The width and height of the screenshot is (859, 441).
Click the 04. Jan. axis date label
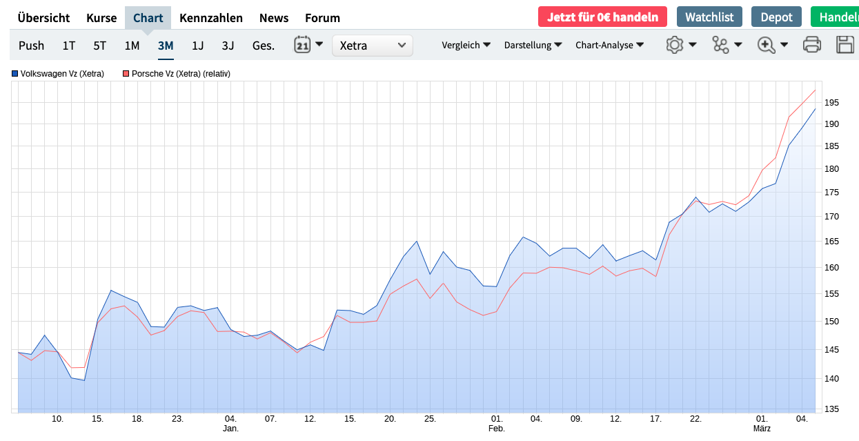(x=230, y=423)
